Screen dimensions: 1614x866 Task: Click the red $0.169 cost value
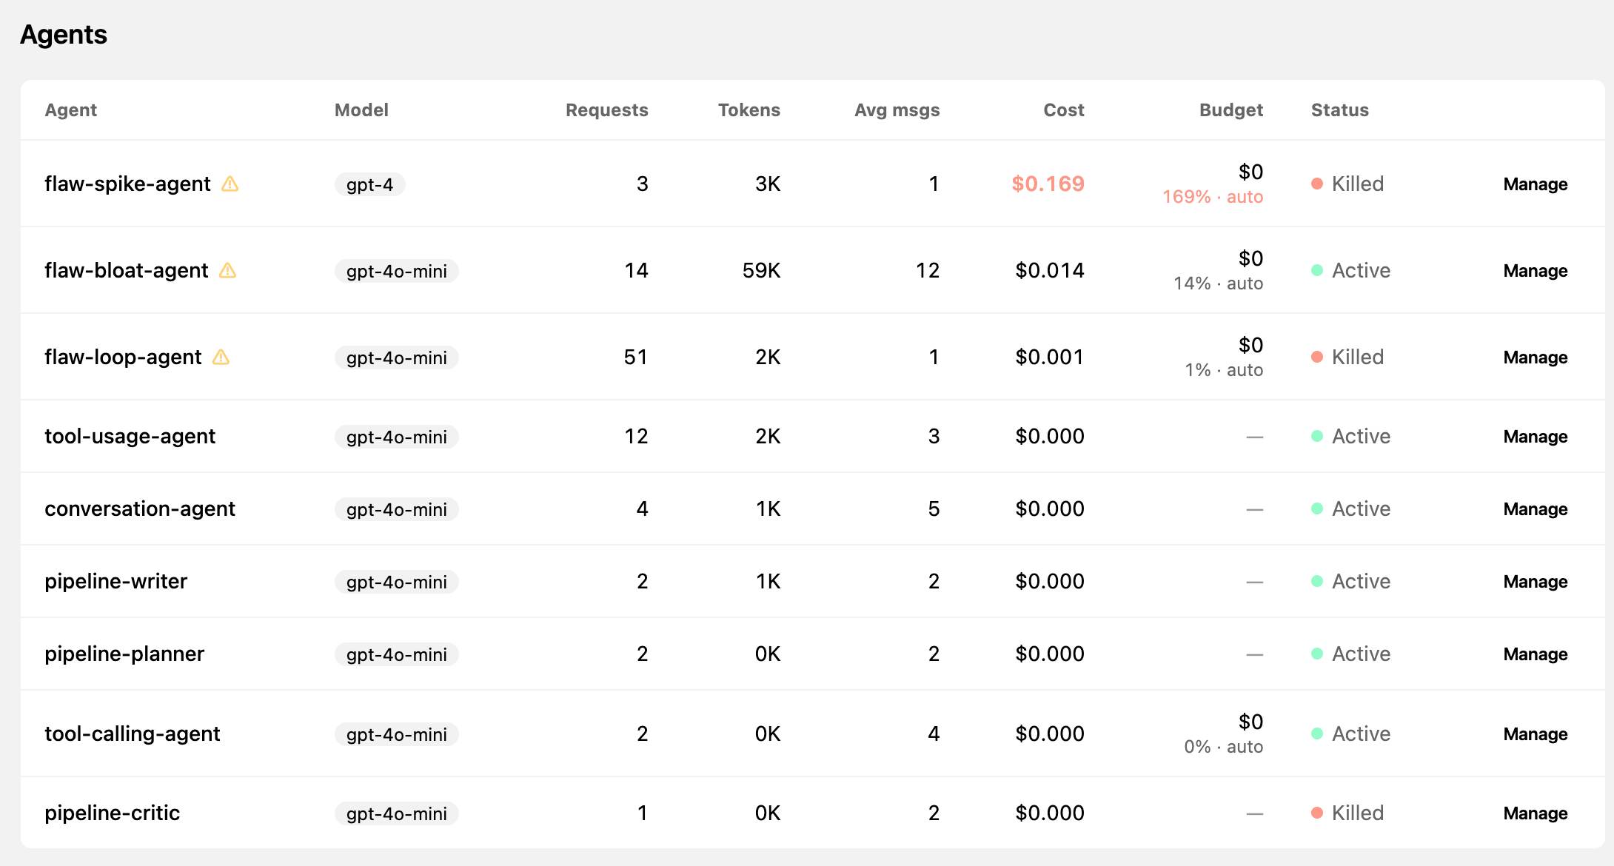[1048, 184]
